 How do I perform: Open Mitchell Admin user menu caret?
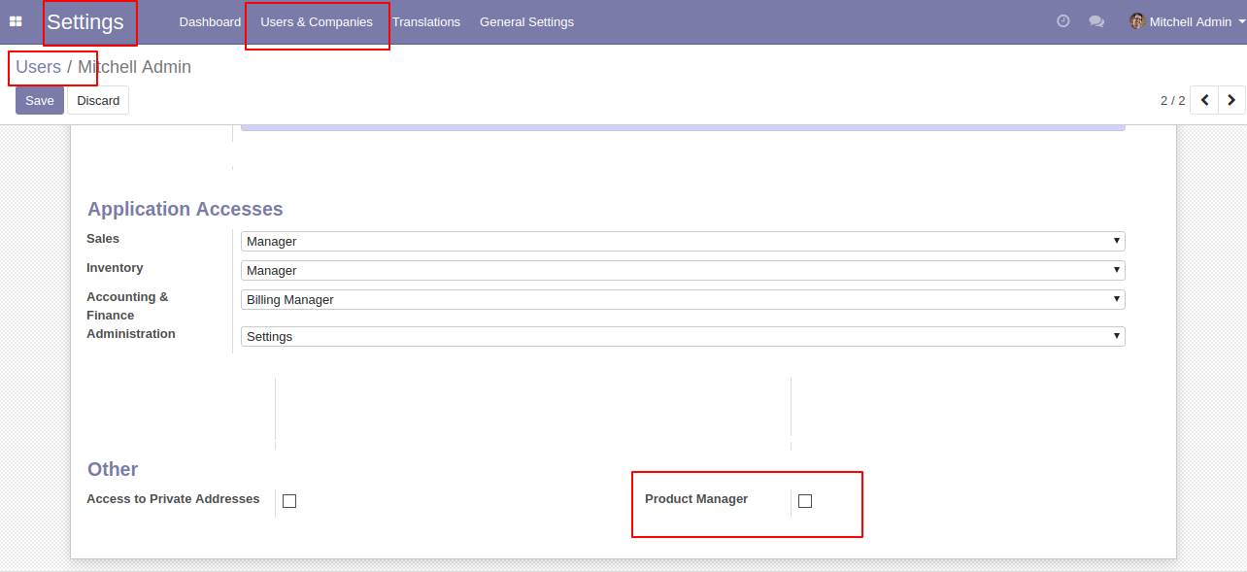pyautogui.click(x=1242, y=21)
